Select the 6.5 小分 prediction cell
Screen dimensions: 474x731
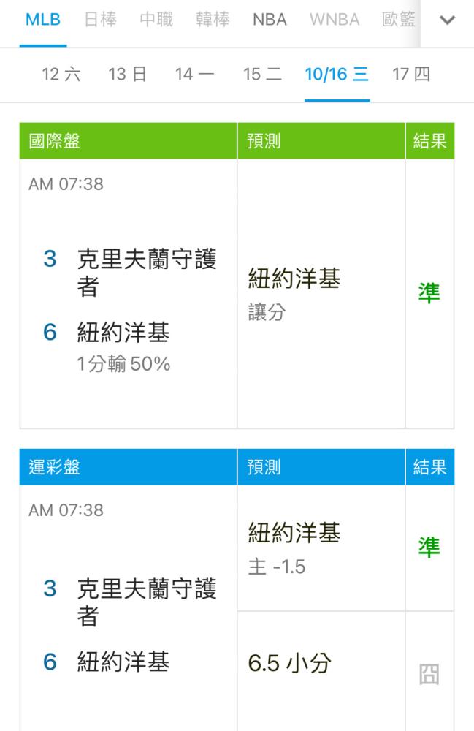[321, 671]
